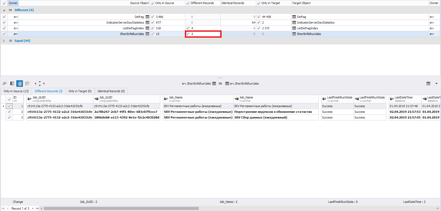Click source Job_Name column header
Image resolution: width=441 pixels, height=211 pixels.
click(x=198, y=99)
